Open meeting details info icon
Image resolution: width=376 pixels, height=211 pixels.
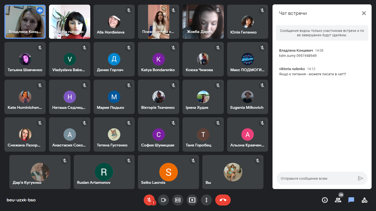tap(325, 200)
